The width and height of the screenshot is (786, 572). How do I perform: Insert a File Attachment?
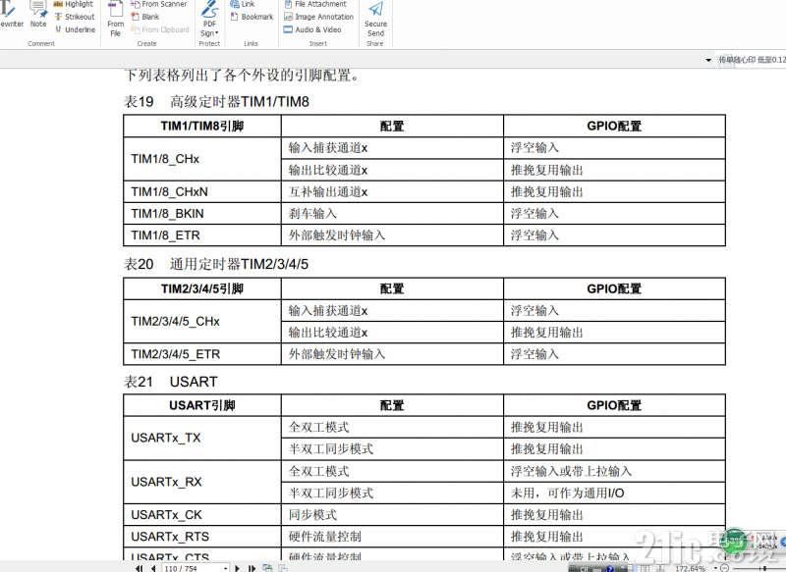(315, 4)
